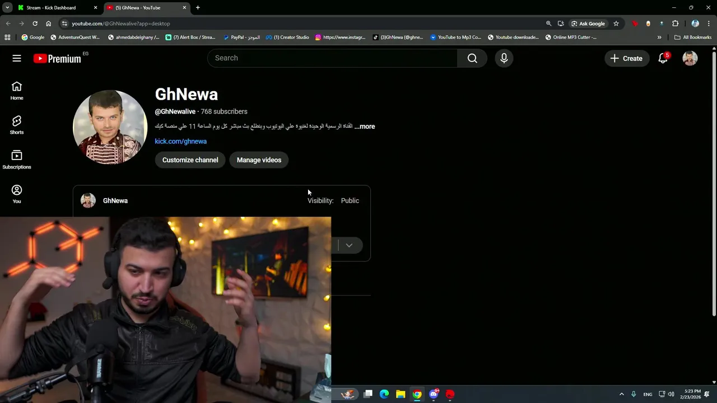Click the small GhNewa post avatar
The width and height of the screenshot is (717, 403).
88,200
